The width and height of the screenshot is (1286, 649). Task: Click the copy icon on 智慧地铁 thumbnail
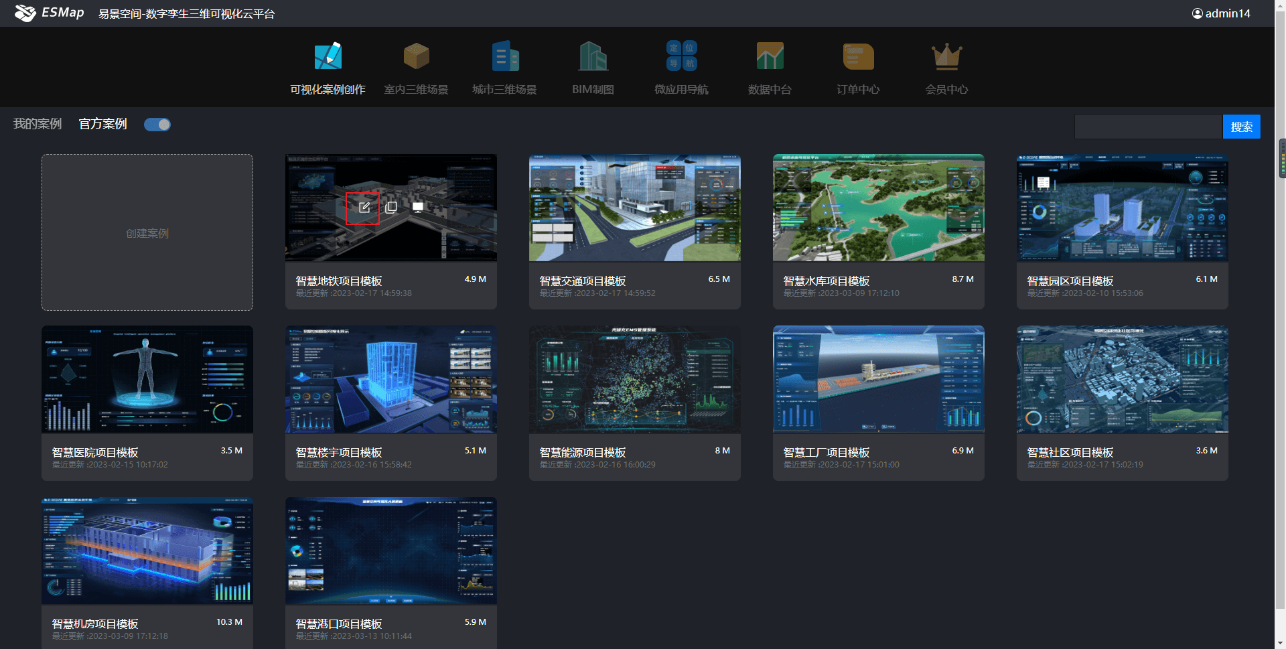391,208
